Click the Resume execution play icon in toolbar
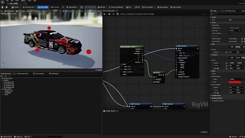Image resolution: width=245 pixels, height=138 pixels. 82,7
